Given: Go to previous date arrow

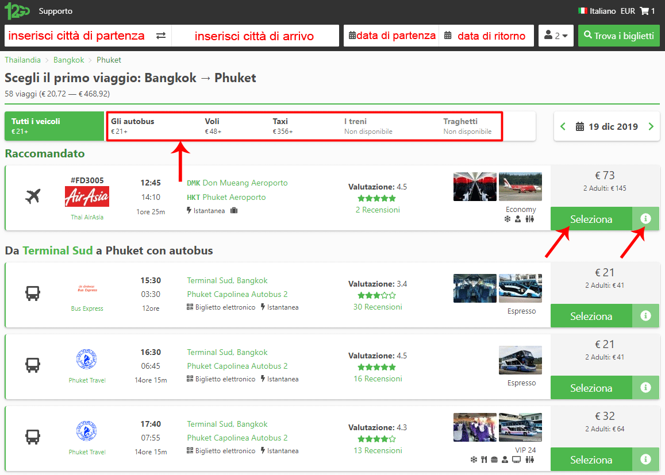Looking at the screenshot, I should pos(563,126).
